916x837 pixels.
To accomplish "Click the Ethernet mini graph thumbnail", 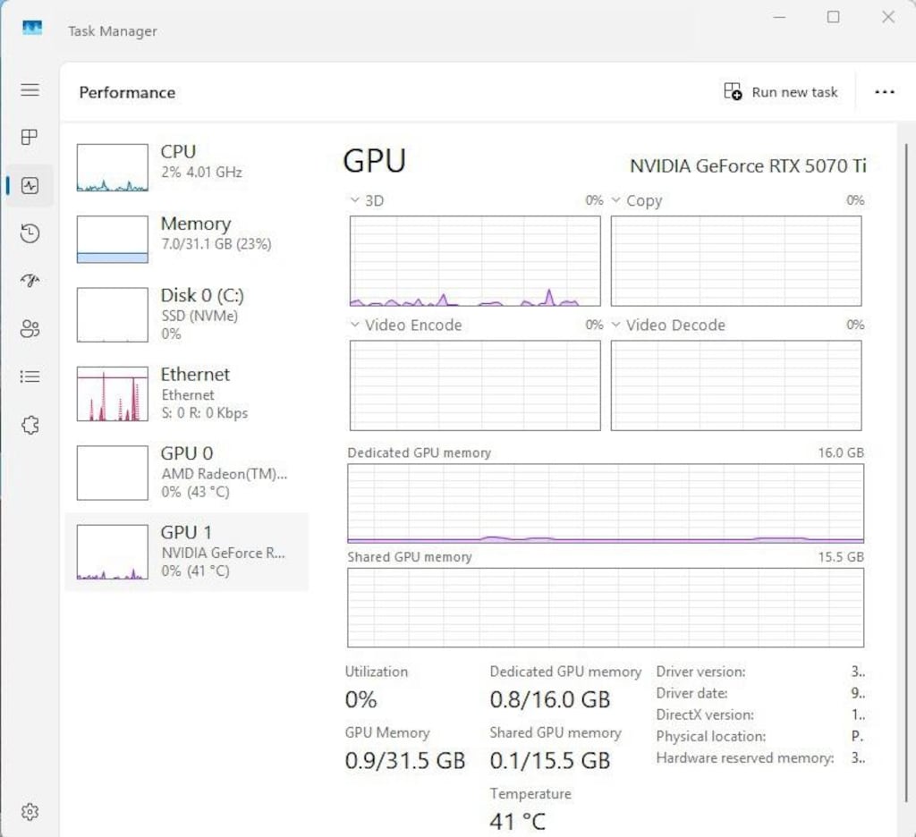I will (112, 393).
